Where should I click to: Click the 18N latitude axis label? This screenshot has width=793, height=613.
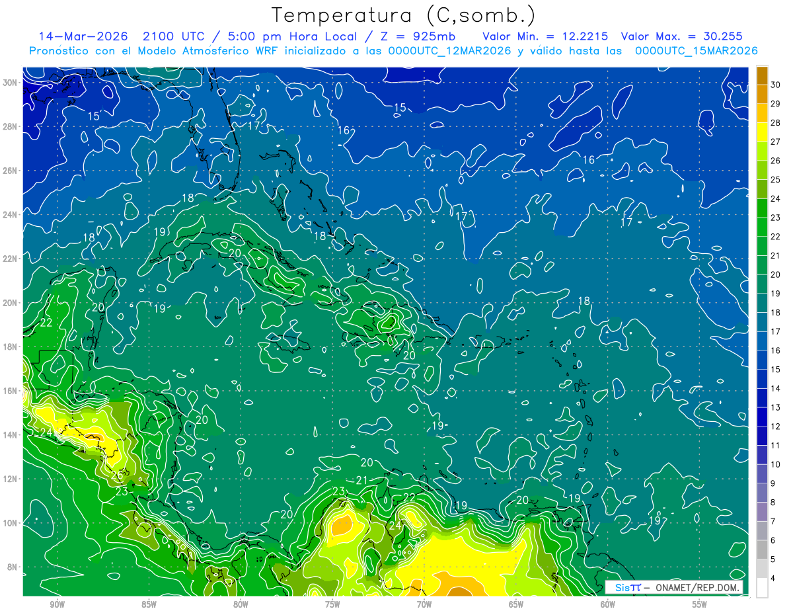(x=10, y=347)
